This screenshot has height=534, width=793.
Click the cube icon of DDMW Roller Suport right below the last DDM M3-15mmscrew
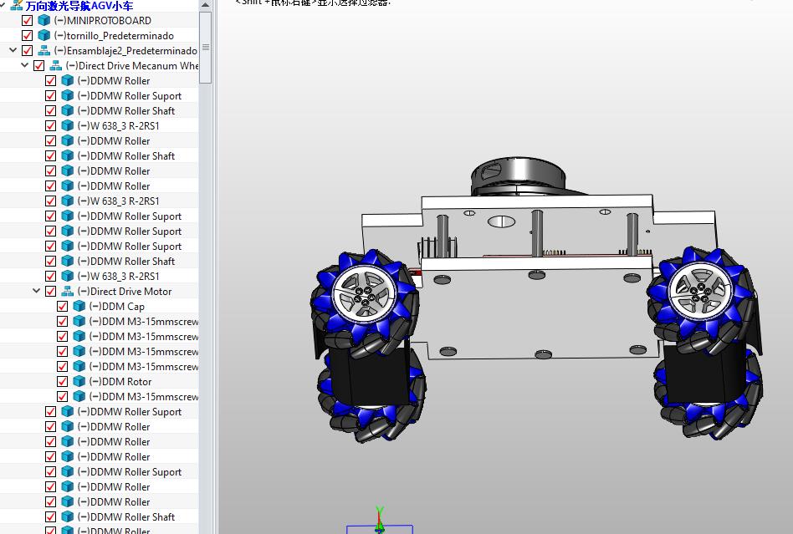coord(67,412)
